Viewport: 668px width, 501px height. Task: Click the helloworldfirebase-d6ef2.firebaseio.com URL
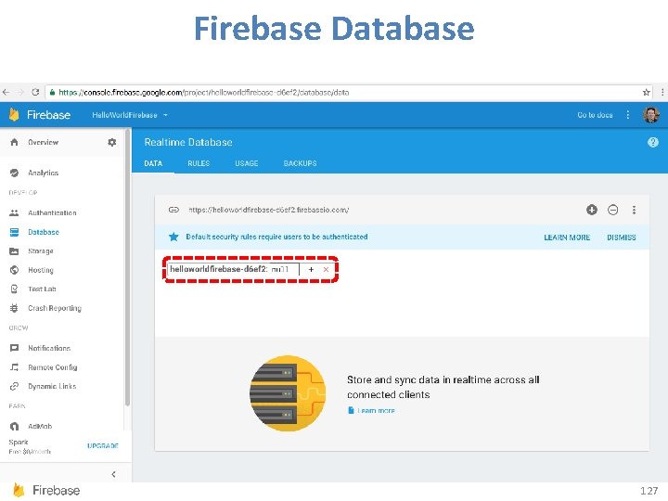pos(268,210)
